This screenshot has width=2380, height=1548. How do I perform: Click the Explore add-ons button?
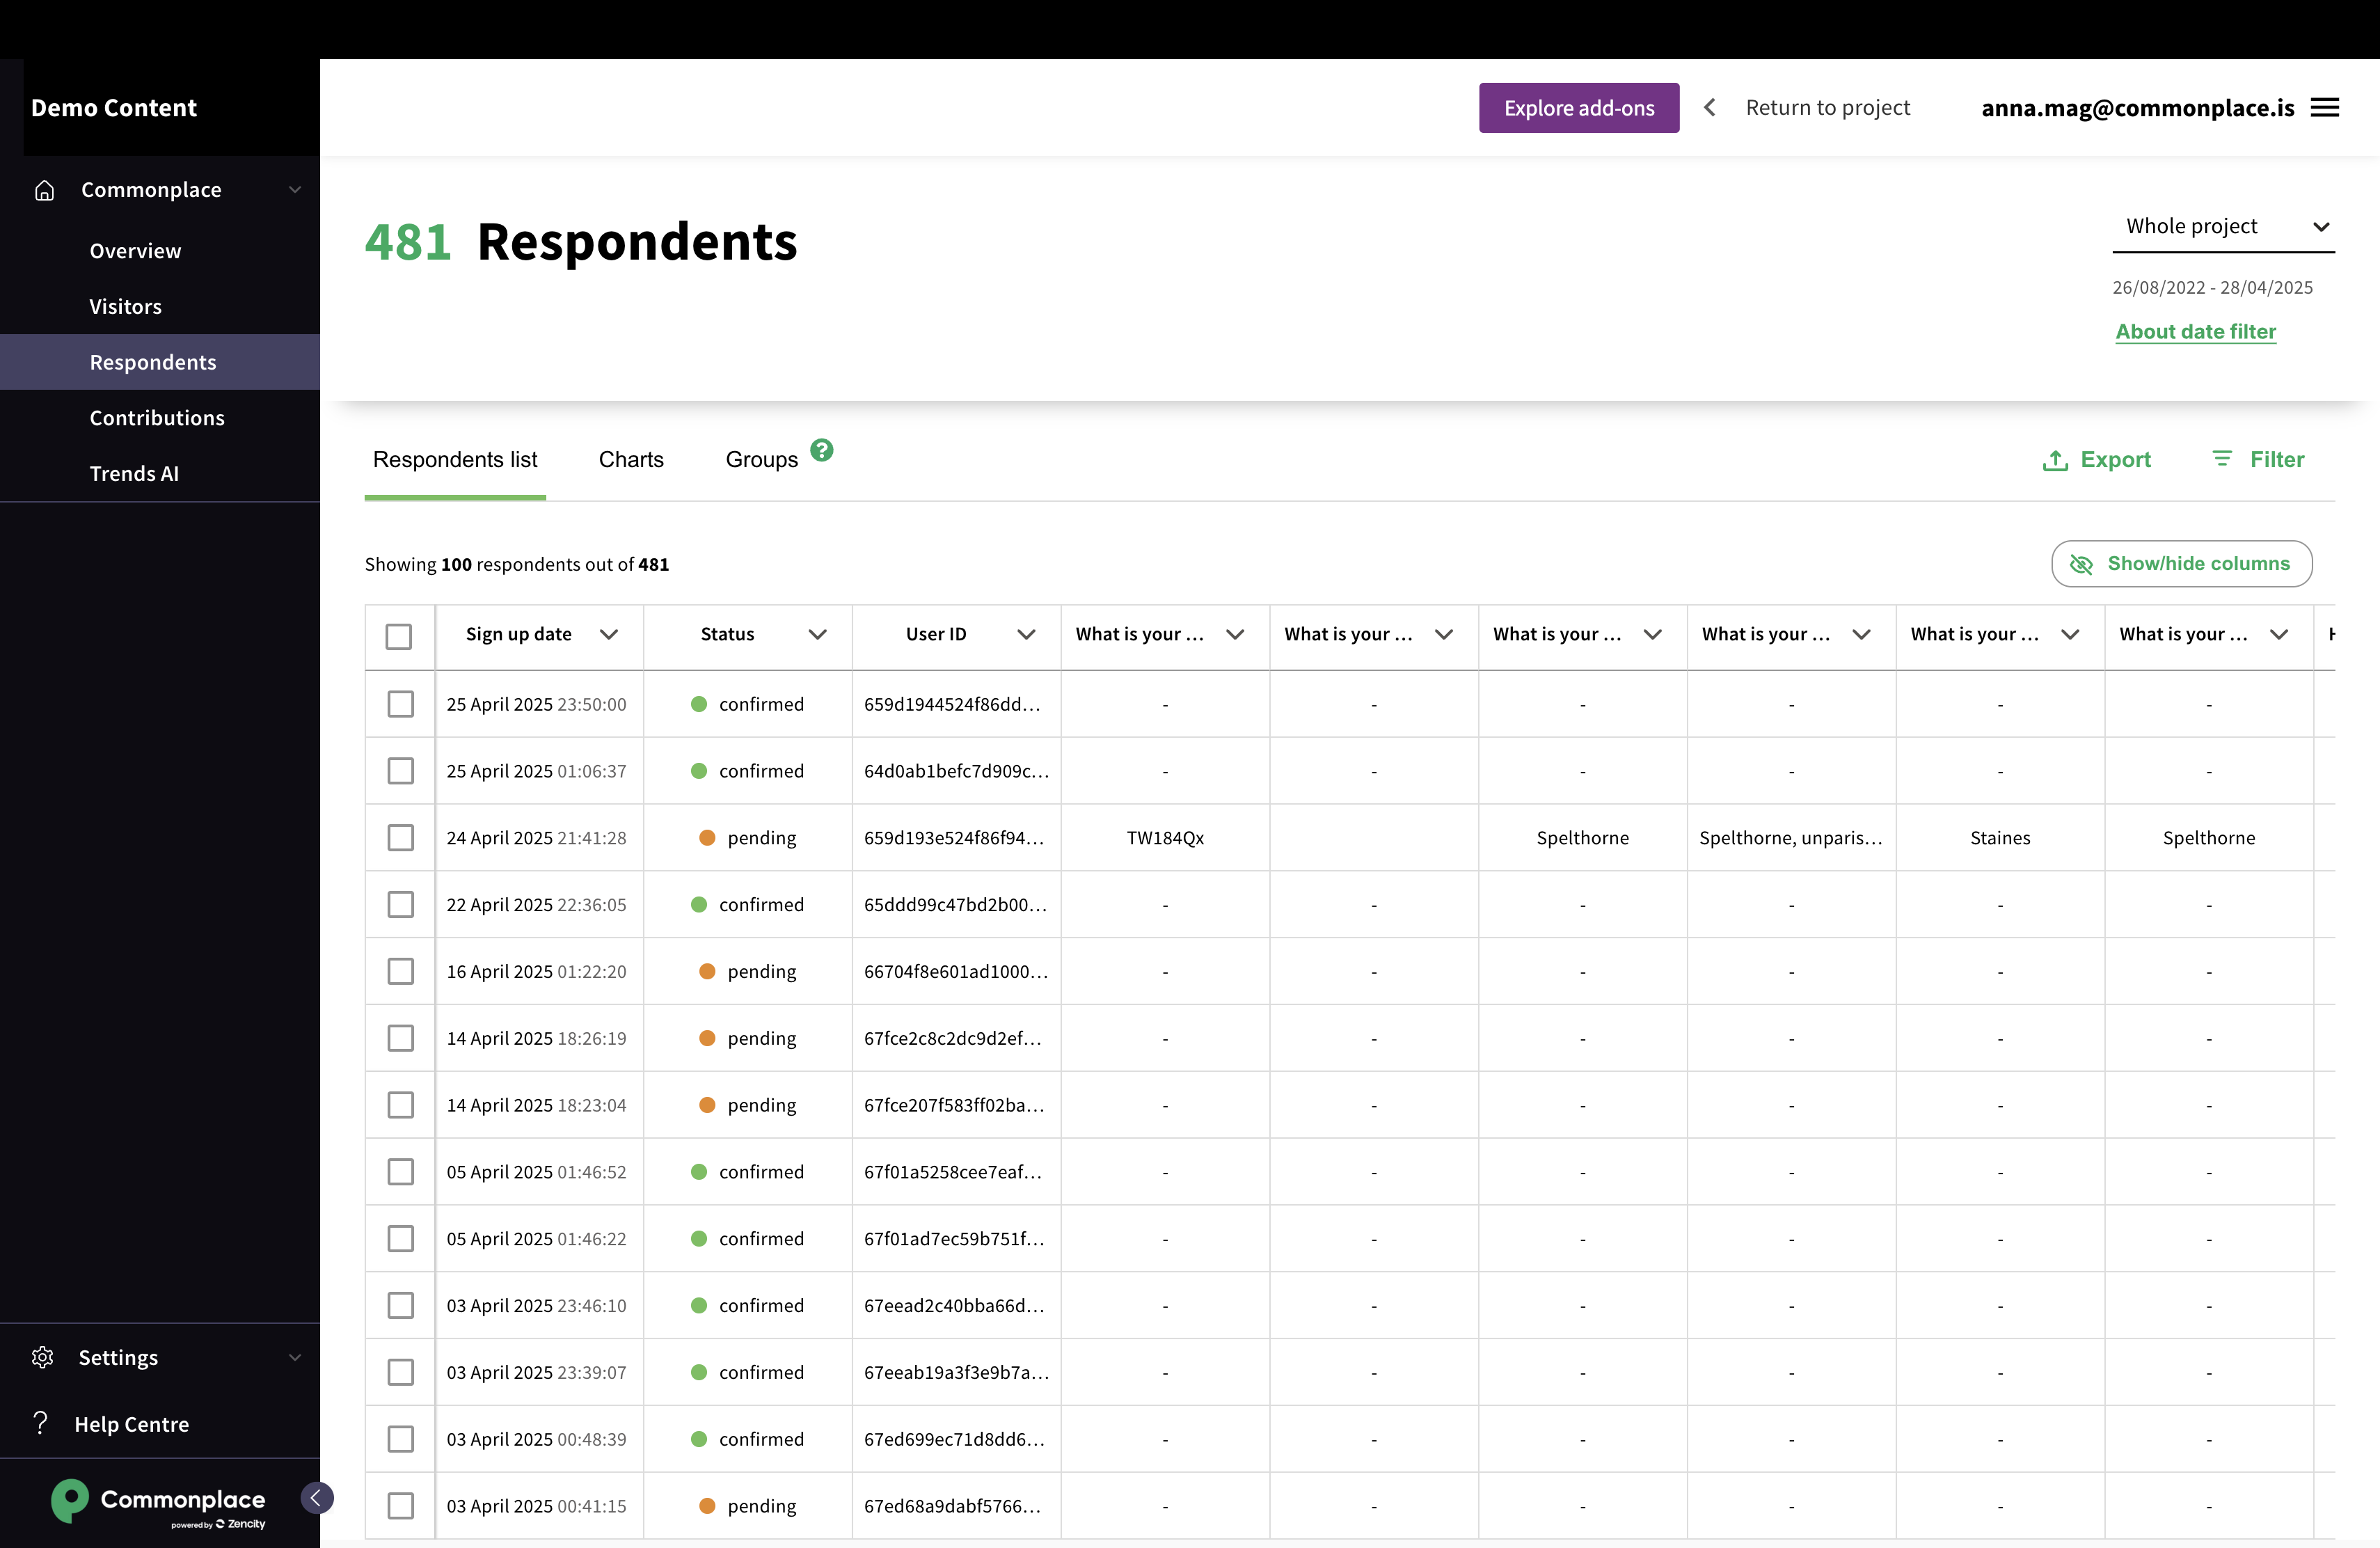tap(1578, 108)
